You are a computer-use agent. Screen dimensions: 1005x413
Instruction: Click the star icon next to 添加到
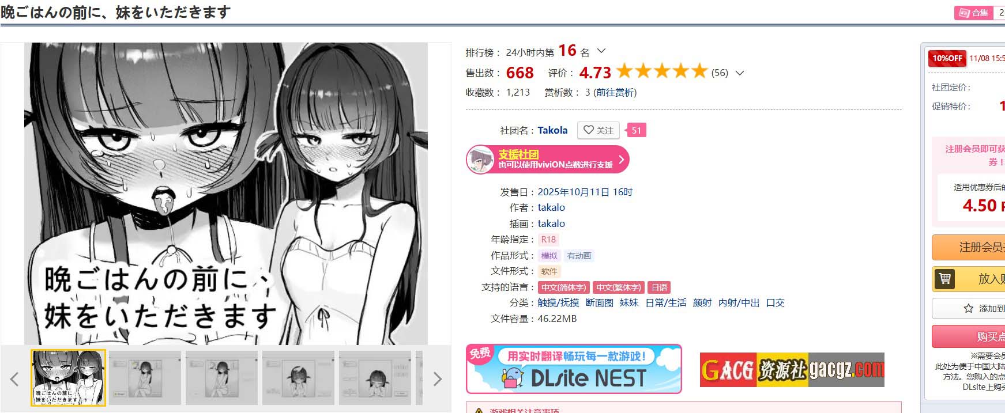click(969, 309)
